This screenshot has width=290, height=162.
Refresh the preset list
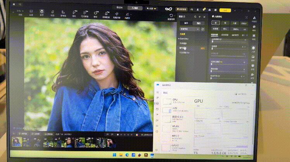click(x=203, y=29)
